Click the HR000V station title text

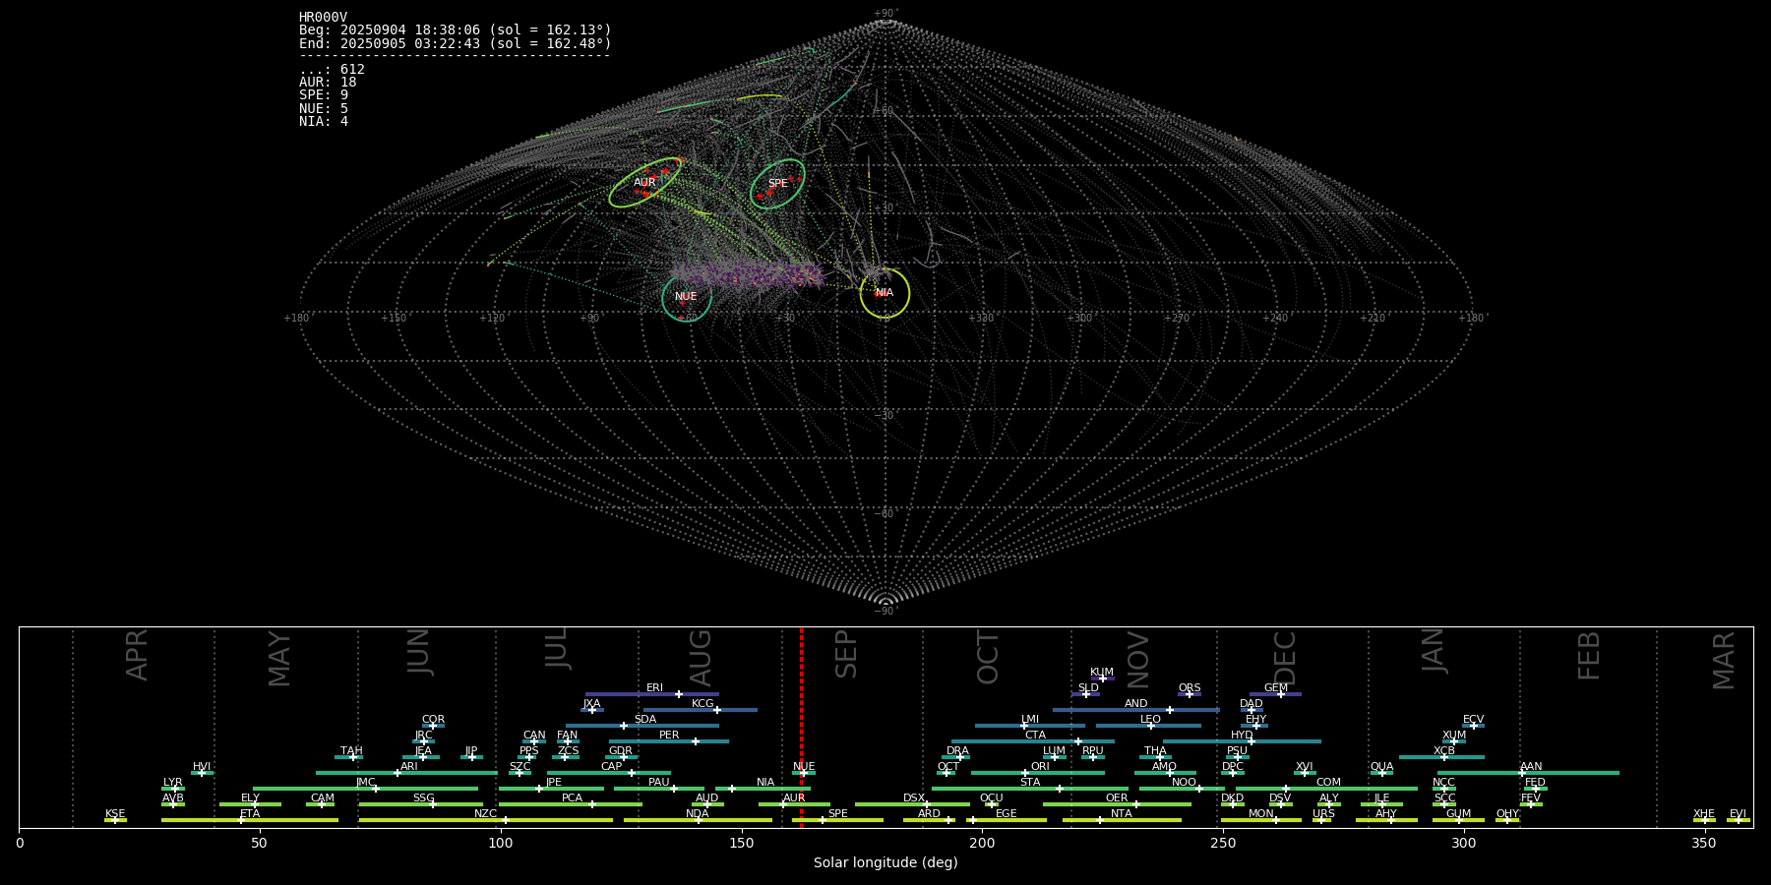point(323,18)
